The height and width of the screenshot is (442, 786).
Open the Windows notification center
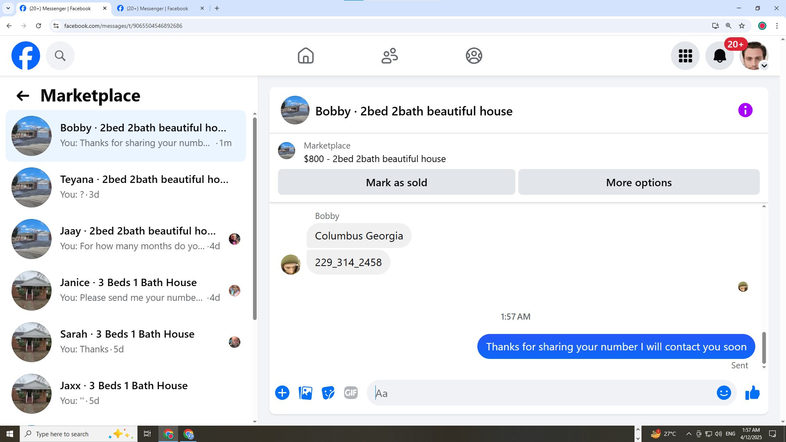point(773,434)
